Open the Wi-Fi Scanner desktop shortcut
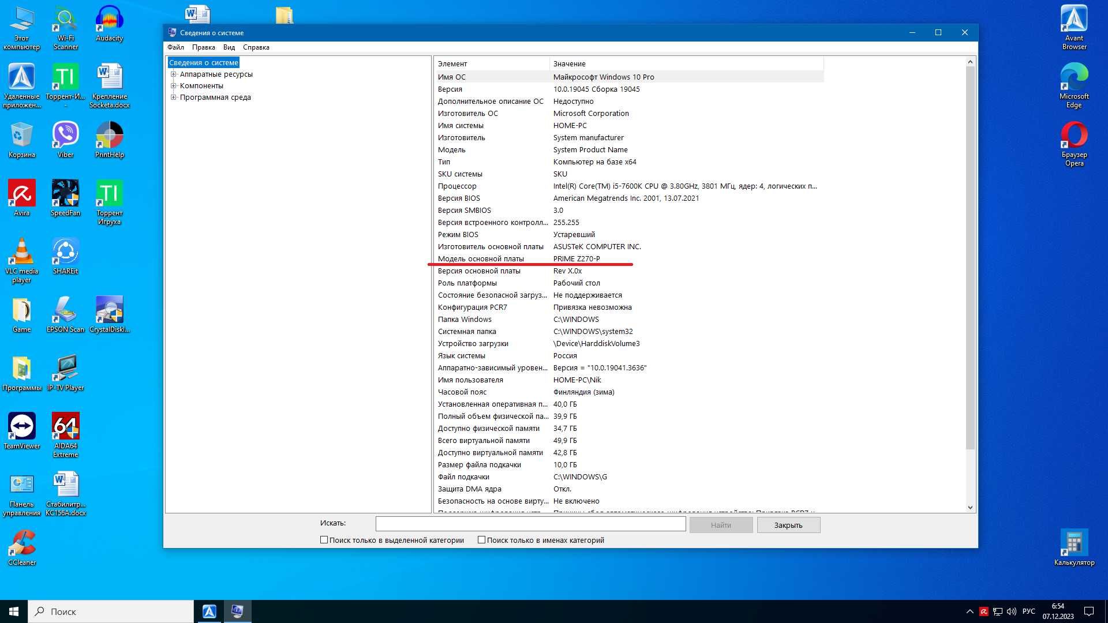Viewport: 1108px width, 623px height. [x=65, y=28]
